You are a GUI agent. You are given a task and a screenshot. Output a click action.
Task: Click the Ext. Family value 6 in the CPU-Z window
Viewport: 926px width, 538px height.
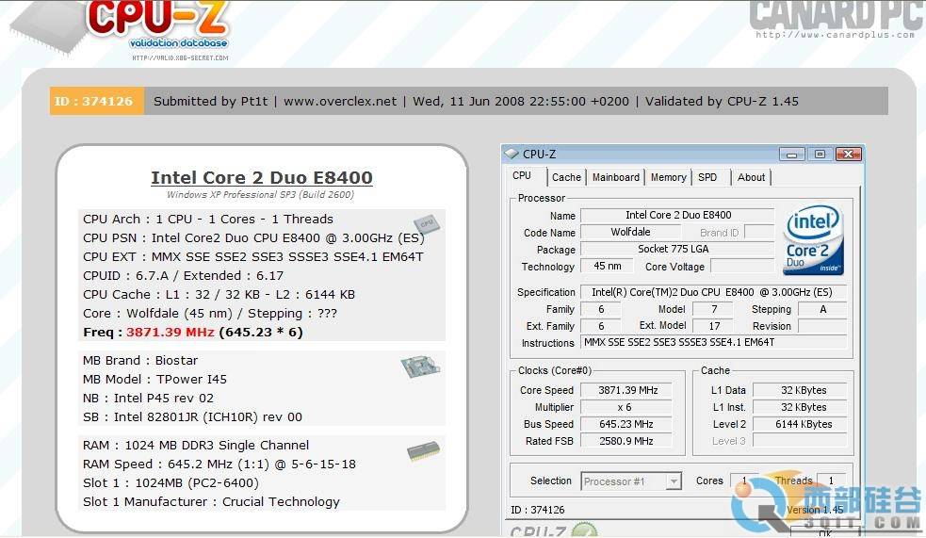601,326
